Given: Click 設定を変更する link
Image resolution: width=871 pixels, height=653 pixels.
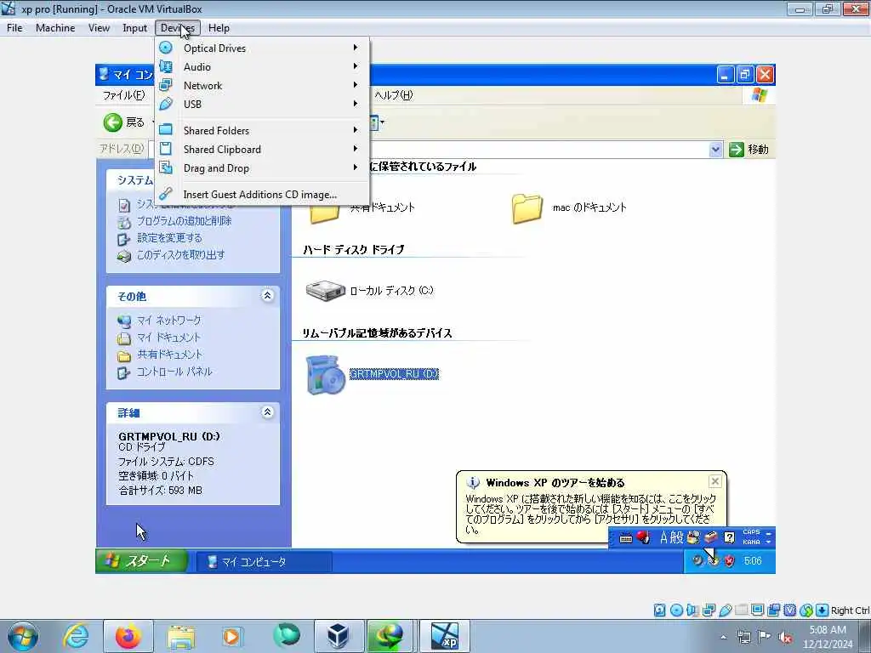Looking at the screenshot, I should 169,238.
